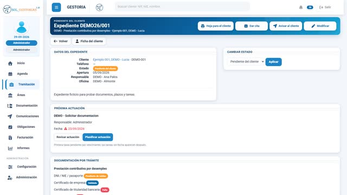Click the date 29-09-2026 under avatar
This screenshot has width=347, height=195.
click(x=22, y=37)
